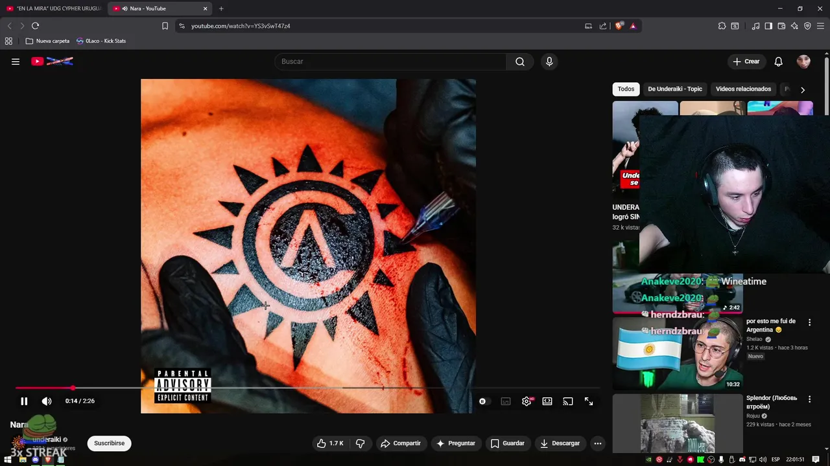The width and height of the screenshot is (830, 466).
Task: Cast the video to a device
Action: 568,401
